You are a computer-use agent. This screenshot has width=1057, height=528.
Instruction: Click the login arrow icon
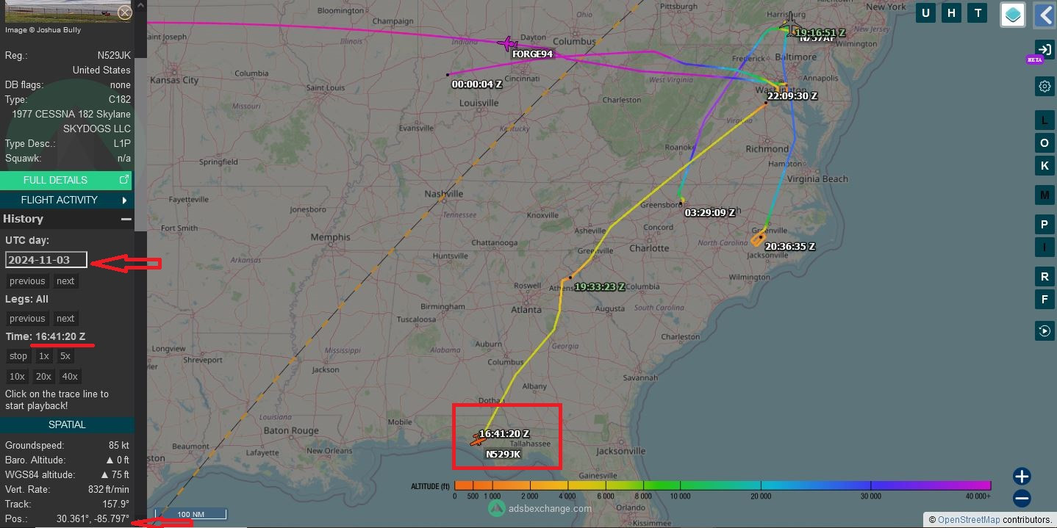tap(1045, 49)
